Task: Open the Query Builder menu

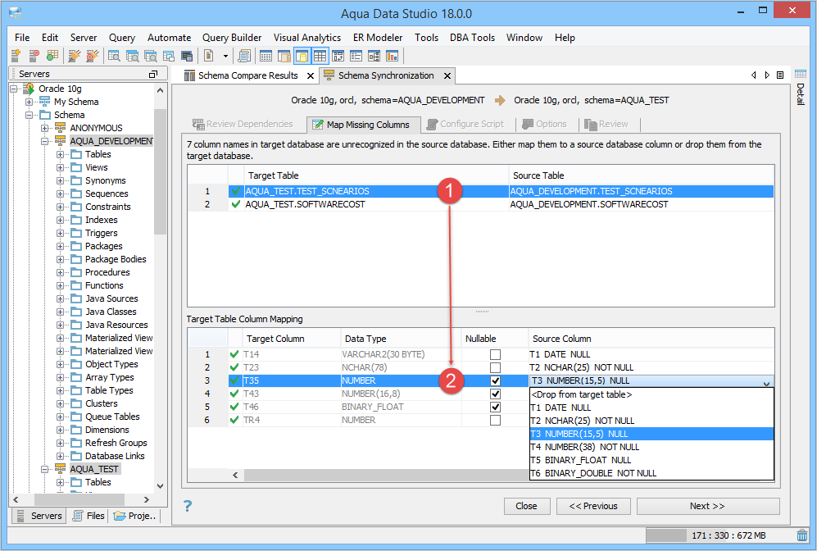Action: coord(232,38)
